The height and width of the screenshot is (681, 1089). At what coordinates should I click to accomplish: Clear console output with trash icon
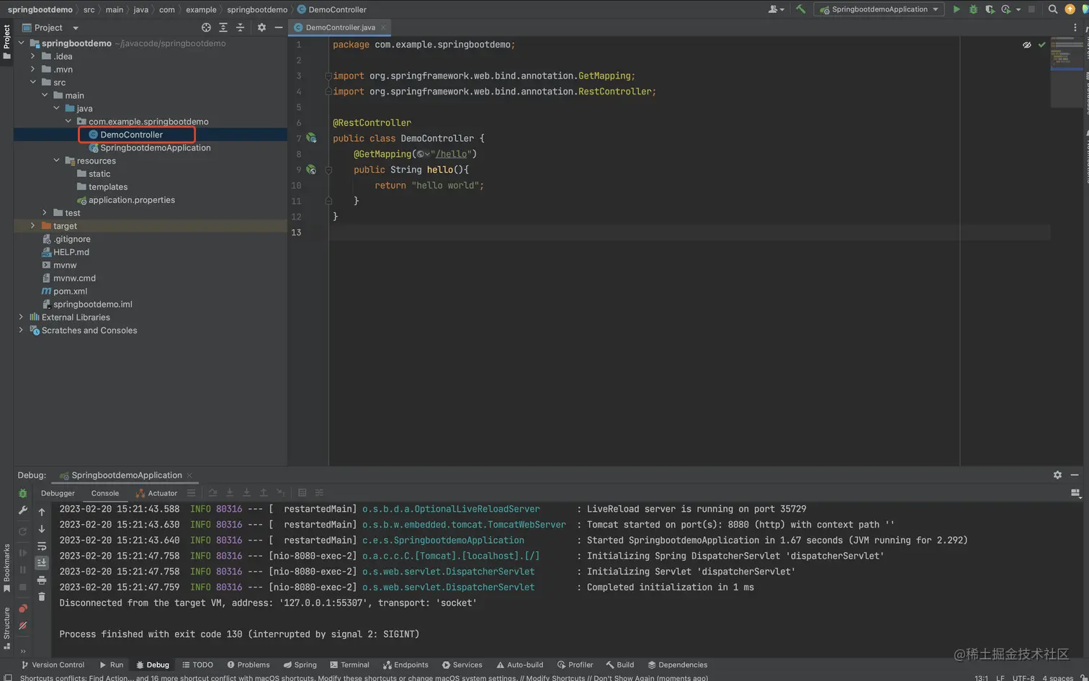[x=42, y=596]
